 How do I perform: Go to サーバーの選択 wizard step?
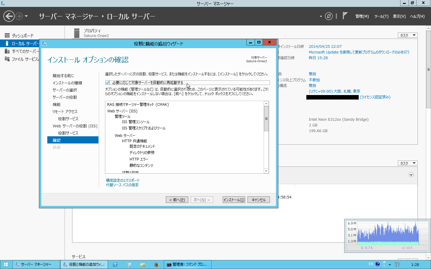(65, 90)
